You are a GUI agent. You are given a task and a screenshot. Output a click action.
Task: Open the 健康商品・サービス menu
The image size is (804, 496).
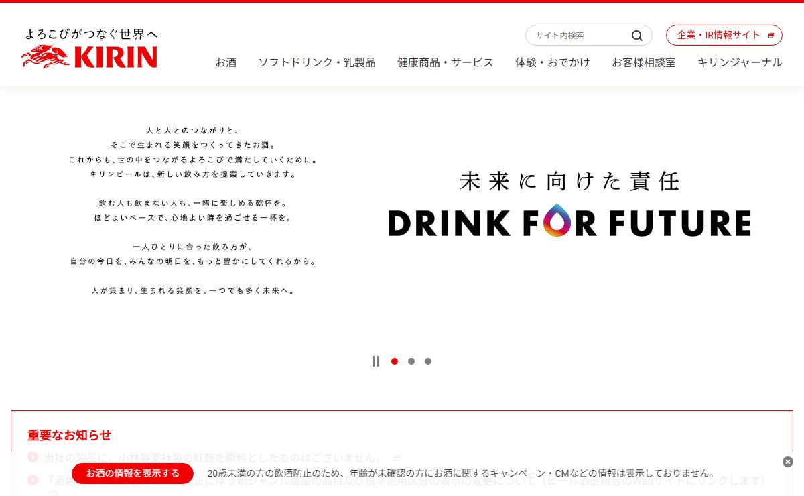[x=446, y=62]
